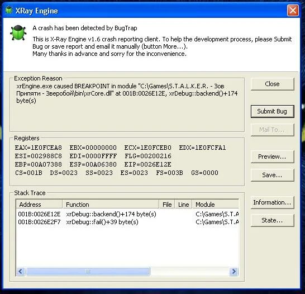Viewport: 305px width, 294px height.
Task: Sort stack trace by Function column
Action: pyautogui.click(x=111, y=205)
